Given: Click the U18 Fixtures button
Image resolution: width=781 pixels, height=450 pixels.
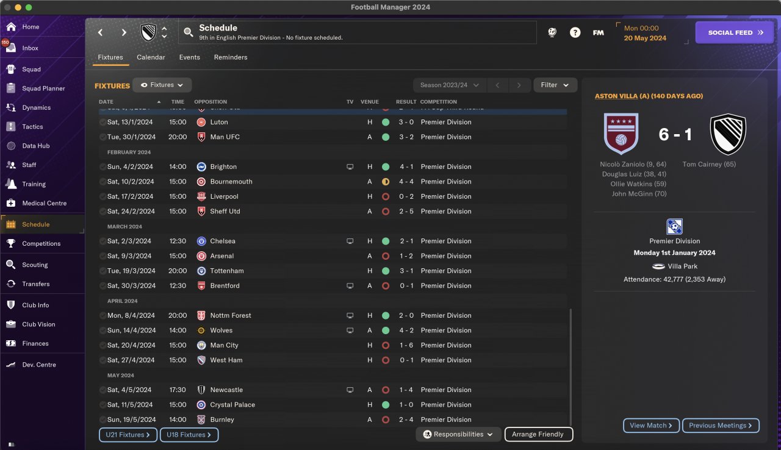Looking at the screenshot, I should click(x=189, y=435).
